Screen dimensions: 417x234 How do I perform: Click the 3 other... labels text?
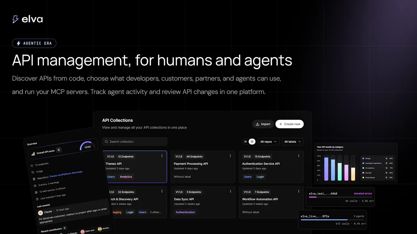pyautogui.click(x=156, y=212)
